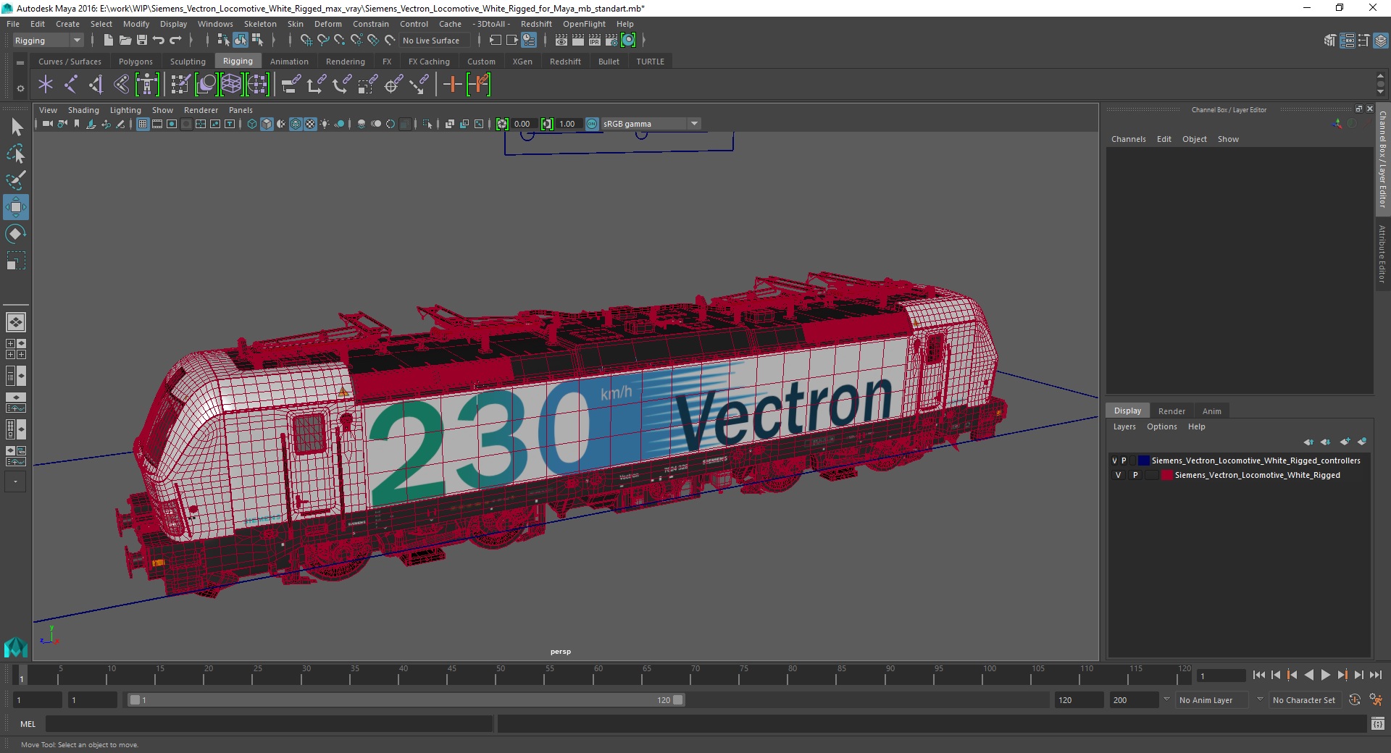
Task: Click blue color swatch of controllers layer
Action: coord(1144,460)
